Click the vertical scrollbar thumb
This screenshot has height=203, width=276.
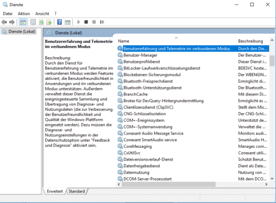[272, 61]
